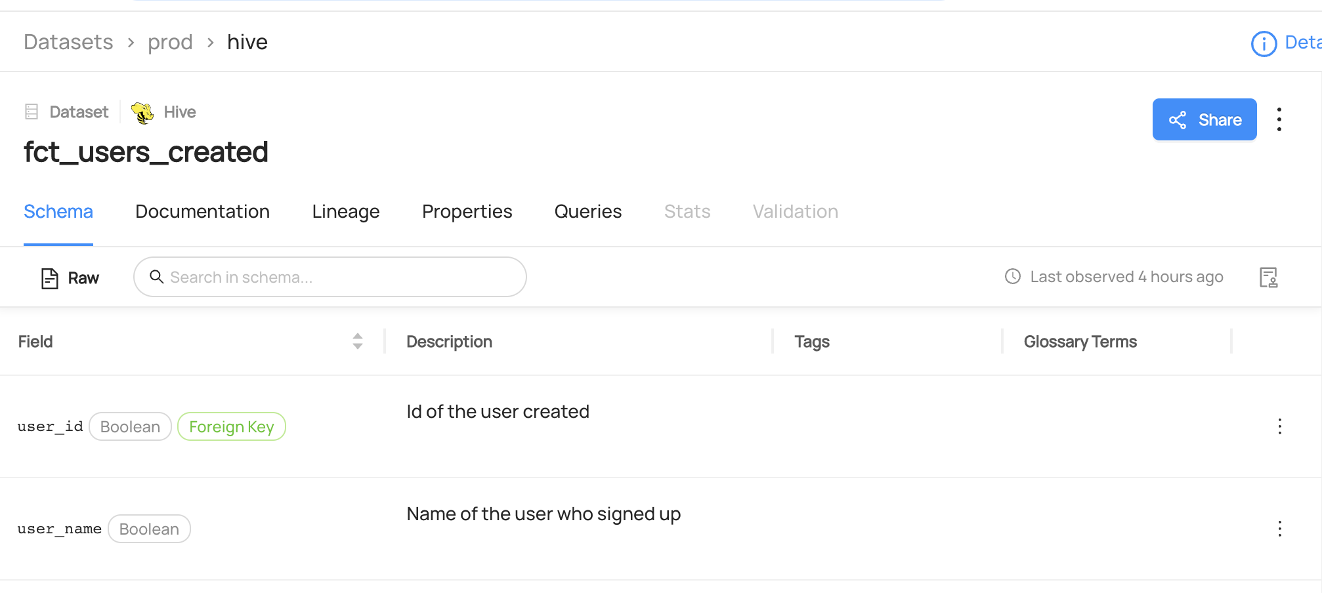Screen dimensions: 1322x593
Task: Open the Lineage tab
Action: pos(346,212)
